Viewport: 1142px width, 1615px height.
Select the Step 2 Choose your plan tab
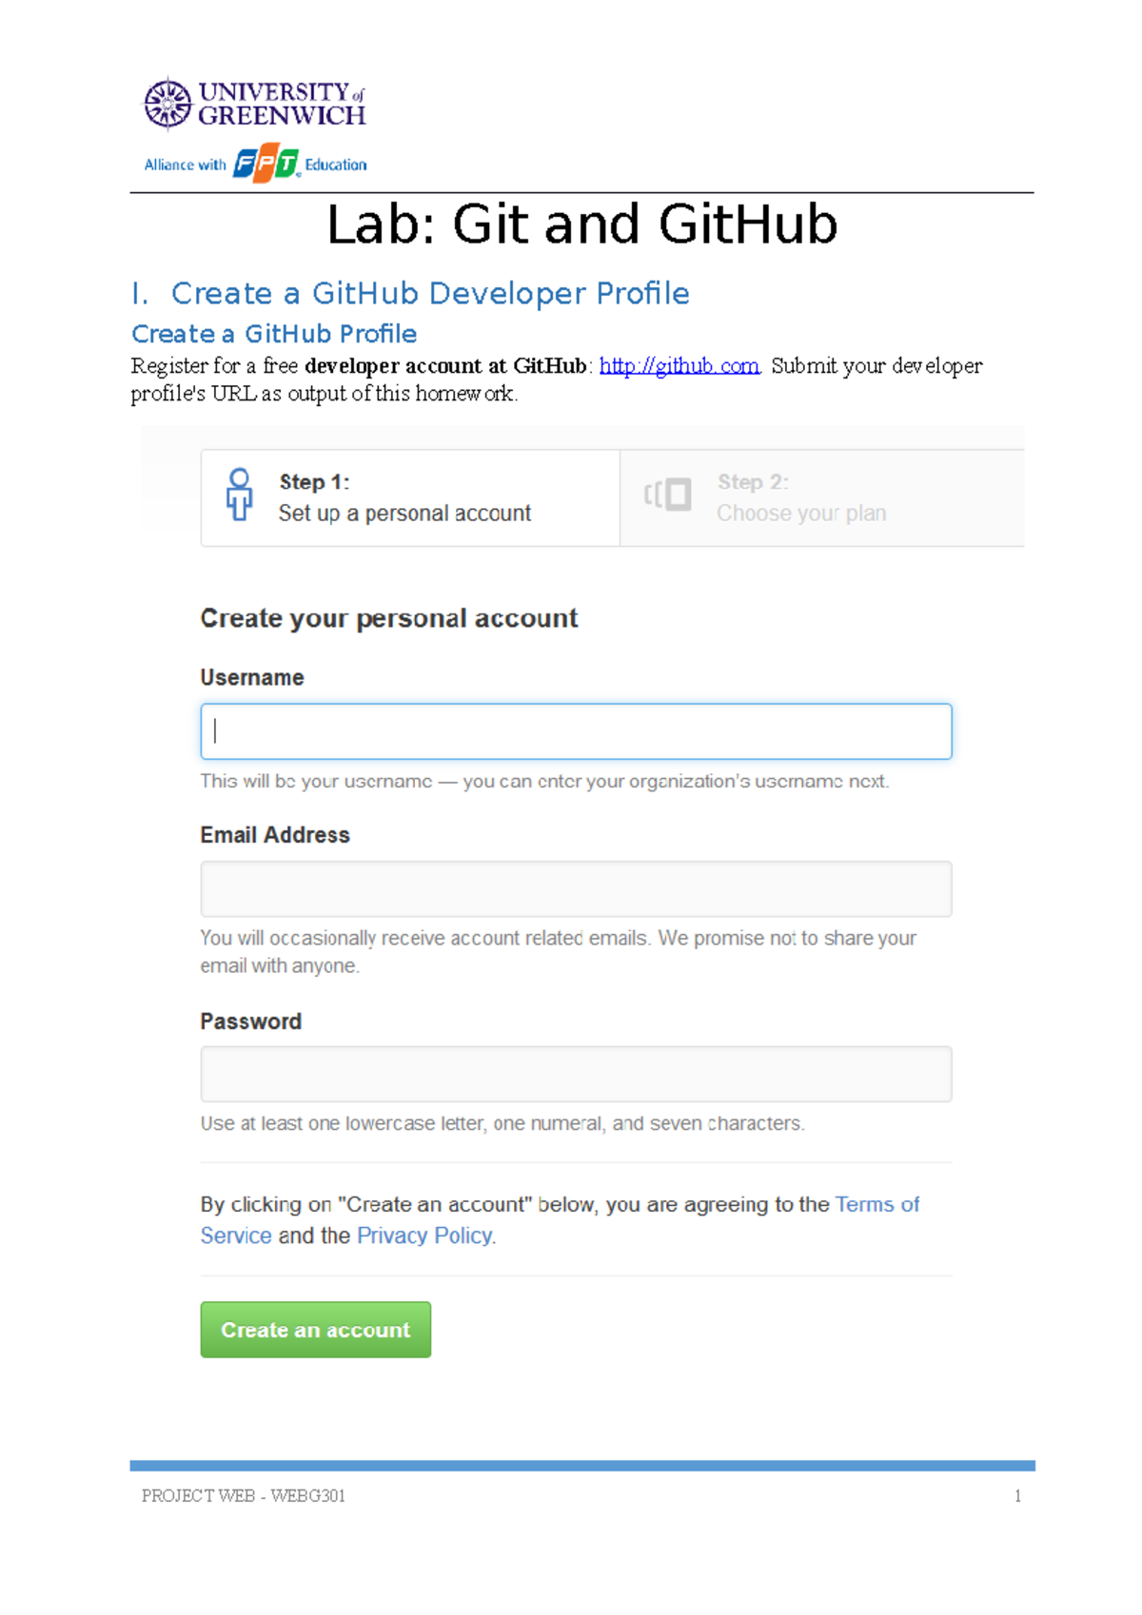pos(821,498)
